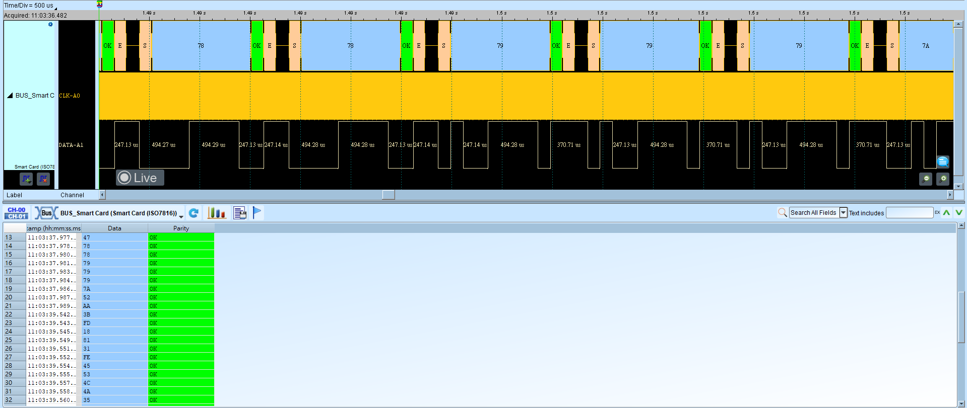Viewport: 967px width, 408px height.
Task: Click the timestamp column header
Action: tap(53, 228)
